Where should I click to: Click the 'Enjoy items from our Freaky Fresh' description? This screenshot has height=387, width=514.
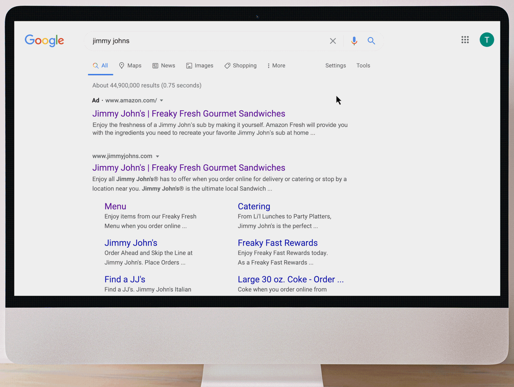pos(150,221)
